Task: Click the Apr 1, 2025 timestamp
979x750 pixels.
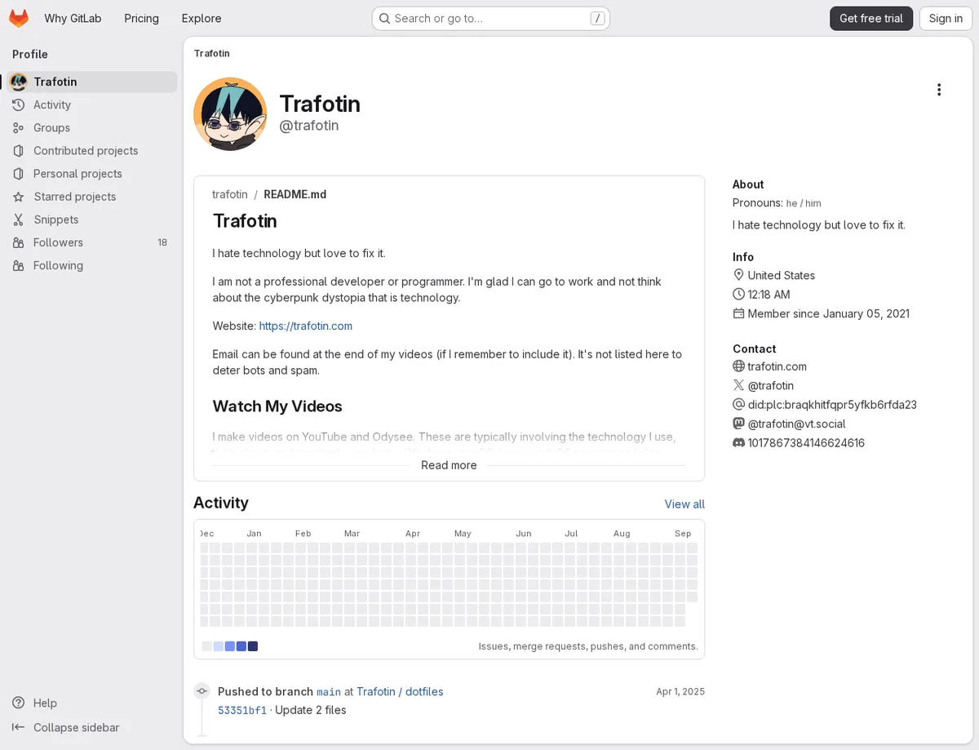Action: coord(680,691)
